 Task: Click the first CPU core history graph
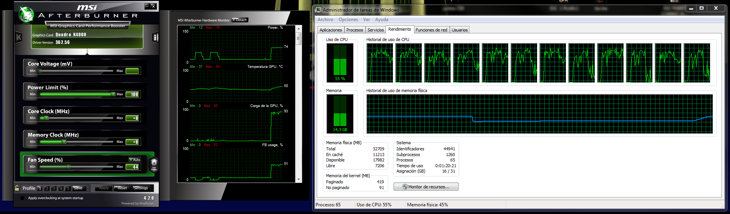coord(380,63)
